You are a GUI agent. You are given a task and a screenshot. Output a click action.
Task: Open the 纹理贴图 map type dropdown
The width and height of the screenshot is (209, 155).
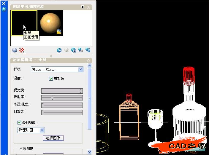pos(42,130)
